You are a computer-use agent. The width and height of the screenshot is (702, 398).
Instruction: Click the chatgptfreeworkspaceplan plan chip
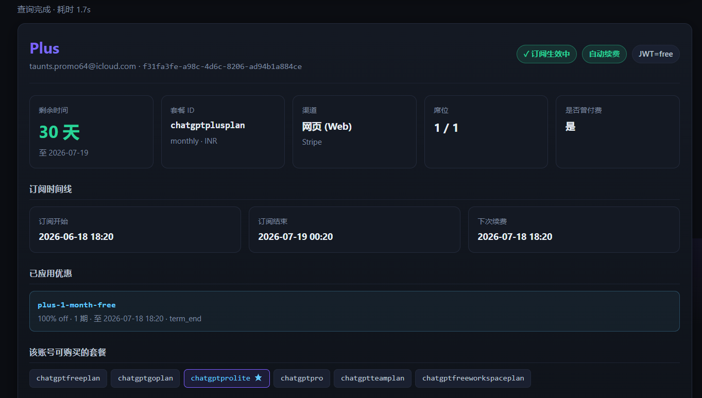tap(473, 378)
